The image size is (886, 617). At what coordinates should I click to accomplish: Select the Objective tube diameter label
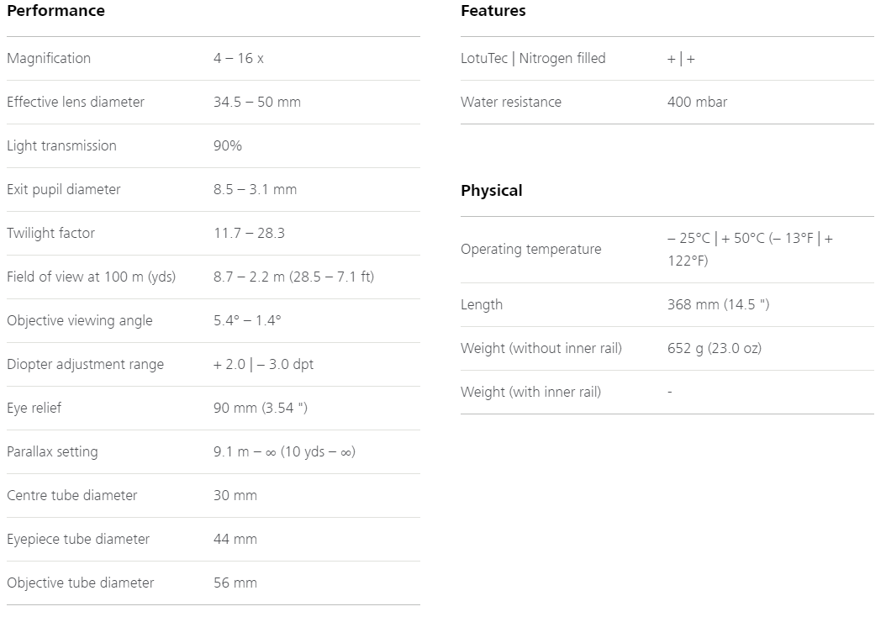[x=80, y=583]
